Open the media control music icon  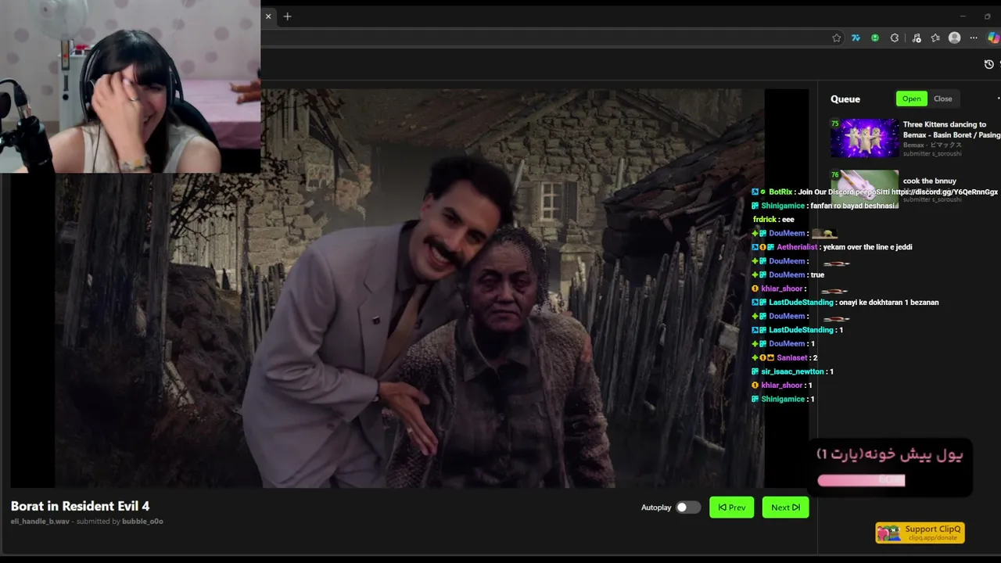coord(917,38)
